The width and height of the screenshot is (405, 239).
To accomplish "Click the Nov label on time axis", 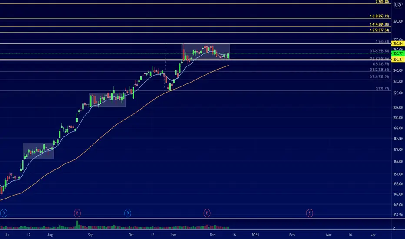I will pyautogui.click(x=174, y=235).
